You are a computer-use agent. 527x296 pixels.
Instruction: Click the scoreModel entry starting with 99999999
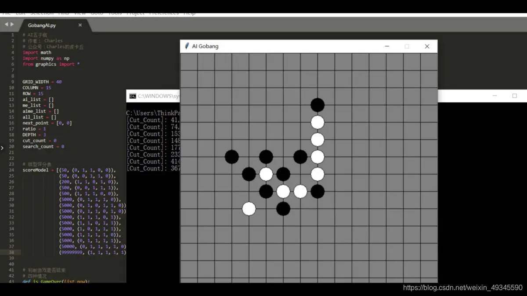click(93, 252)
